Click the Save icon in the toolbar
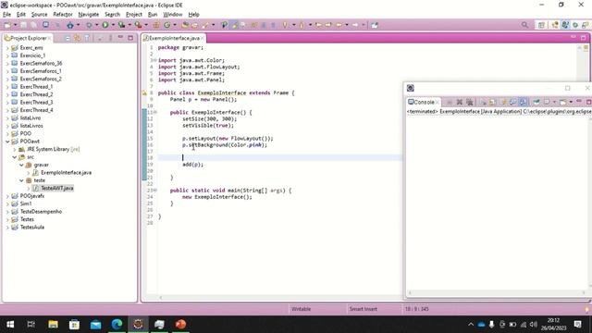This screenshot has width=592, height=333. 24,25
